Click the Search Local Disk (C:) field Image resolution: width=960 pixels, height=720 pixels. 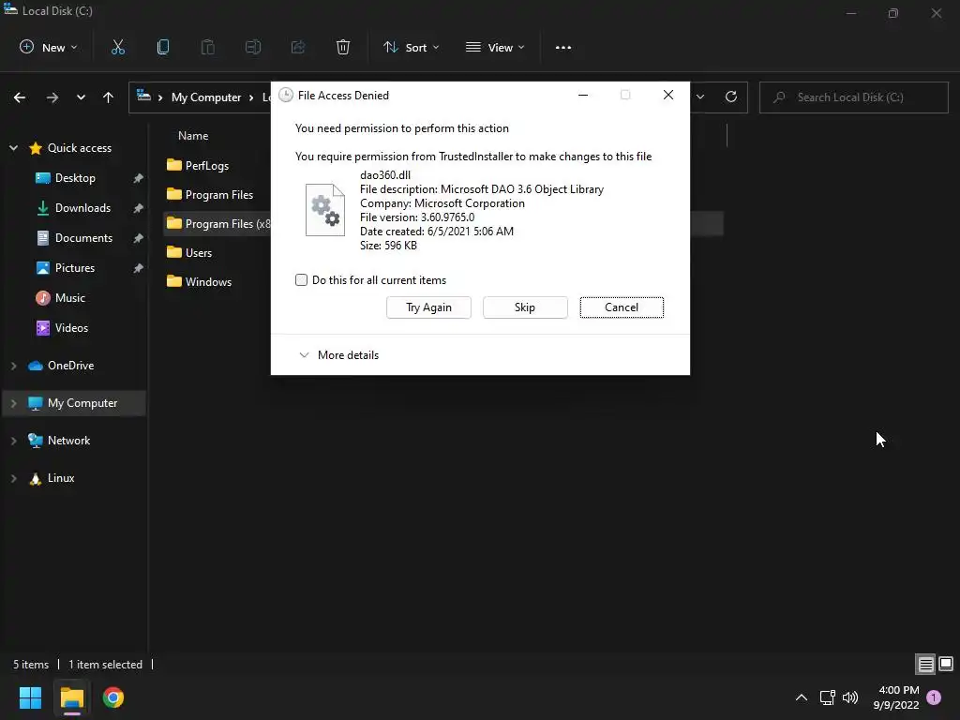tap(853, 97)
